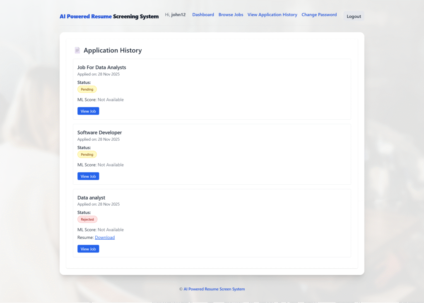View Job for the Software Developer application
Image resolution: width=424 pixels, height=303 pixels.
click(x=88, y=176)
